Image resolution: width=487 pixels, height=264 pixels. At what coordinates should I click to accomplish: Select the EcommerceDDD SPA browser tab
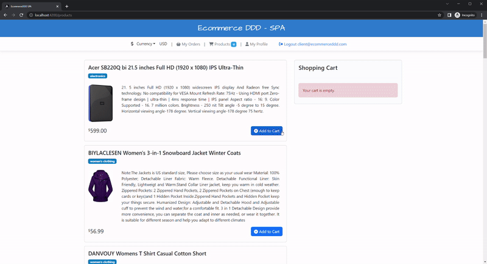pyautogui.click(x=31, y=6)
